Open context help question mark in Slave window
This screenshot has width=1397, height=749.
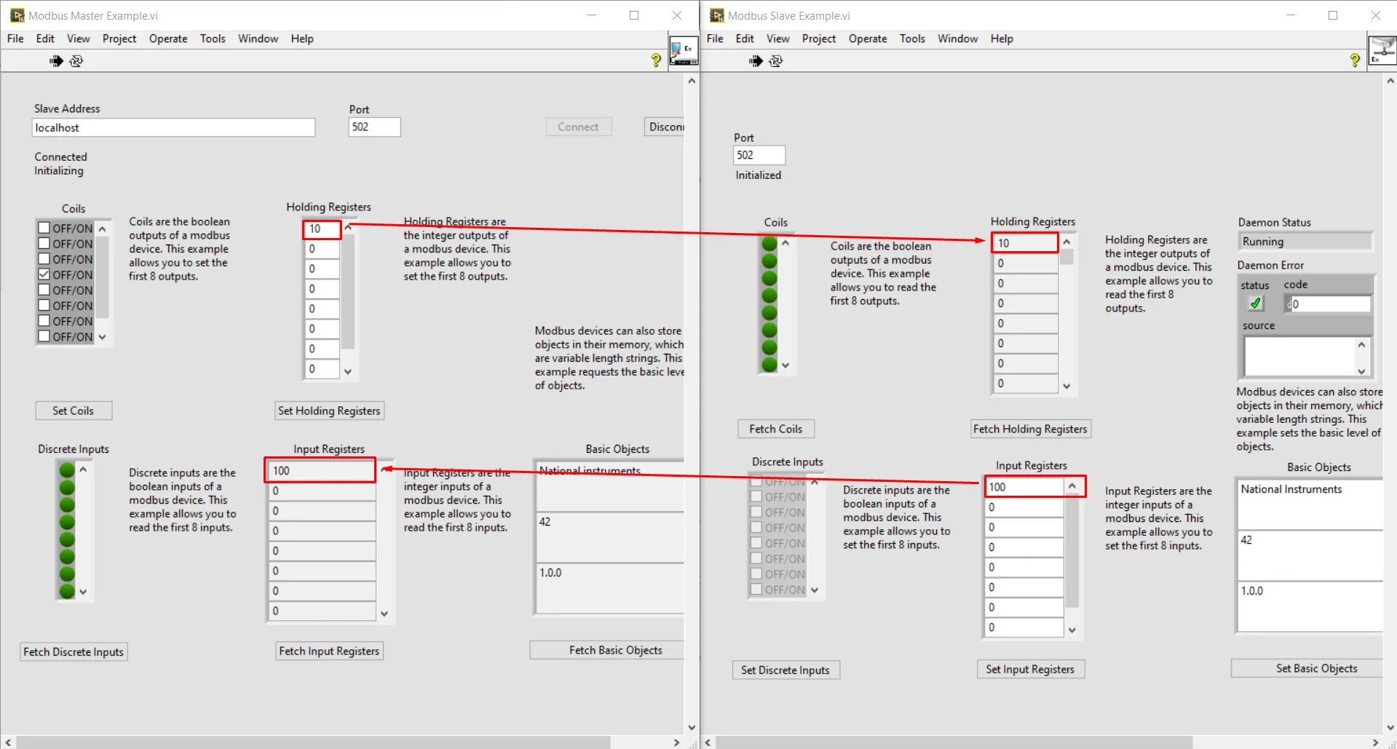click(x=1355, y=60)
